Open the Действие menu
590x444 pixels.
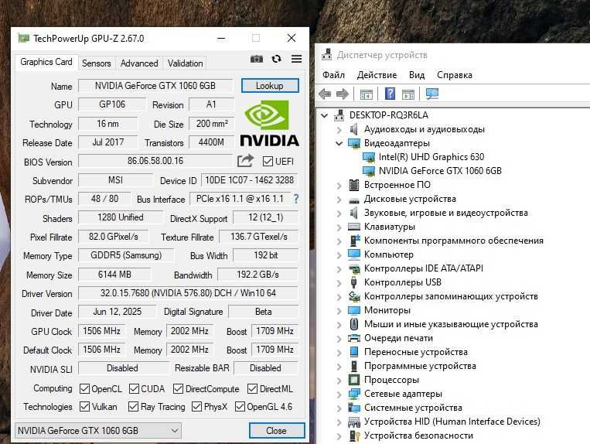377,75
